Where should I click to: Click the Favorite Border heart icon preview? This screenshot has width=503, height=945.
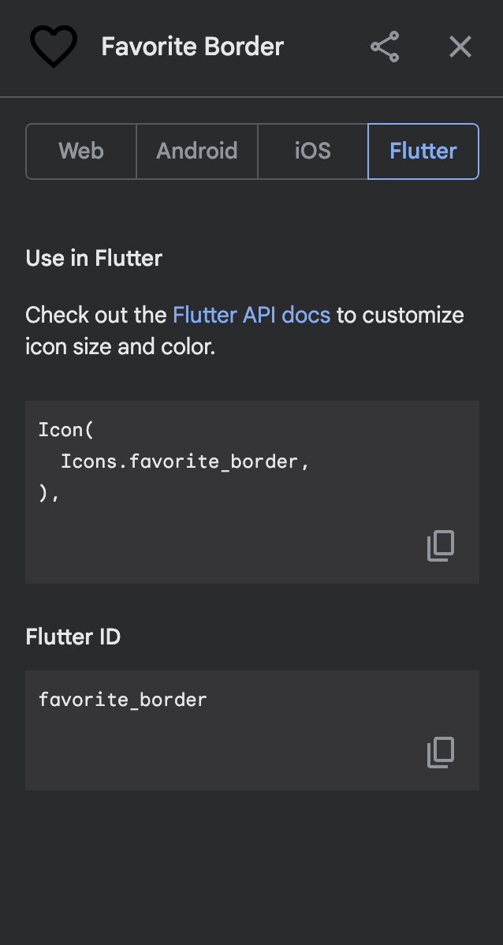point(54,47)
